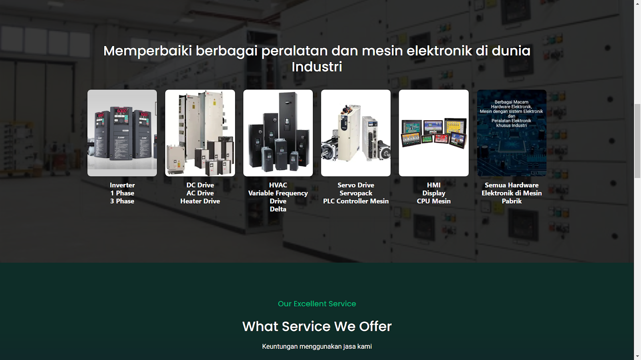Open the Servo Drive product picture
The width and height of the screenshot is (641, 360).
(x=356, y=133)
